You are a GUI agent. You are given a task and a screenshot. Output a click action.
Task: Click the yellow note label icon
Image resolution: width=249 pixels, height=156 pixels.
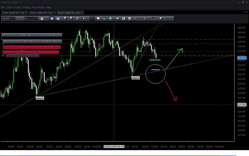tap(98, 19)
